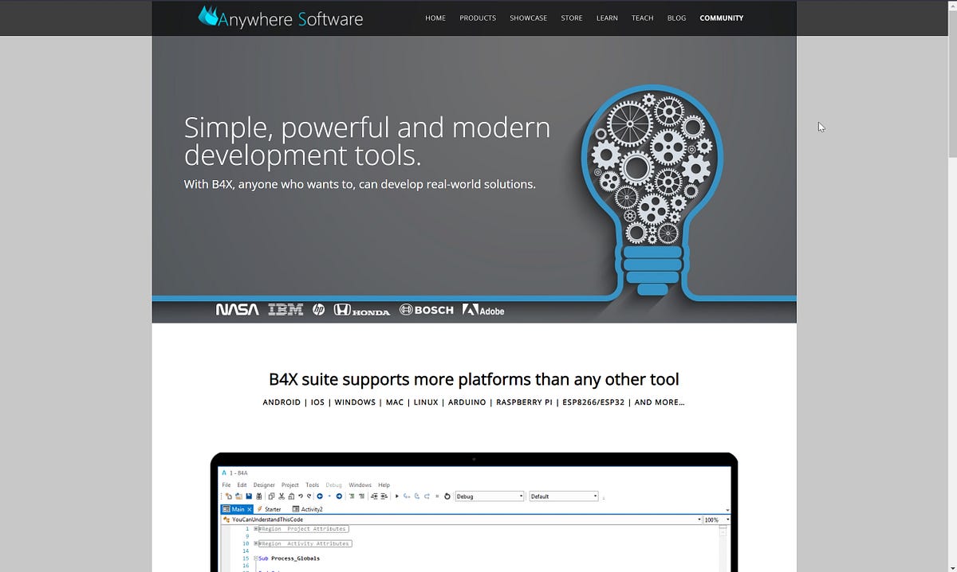Open Project menu in B4A IDE image
The height and width of the screenshot is (572, 957).
(290, 485)
